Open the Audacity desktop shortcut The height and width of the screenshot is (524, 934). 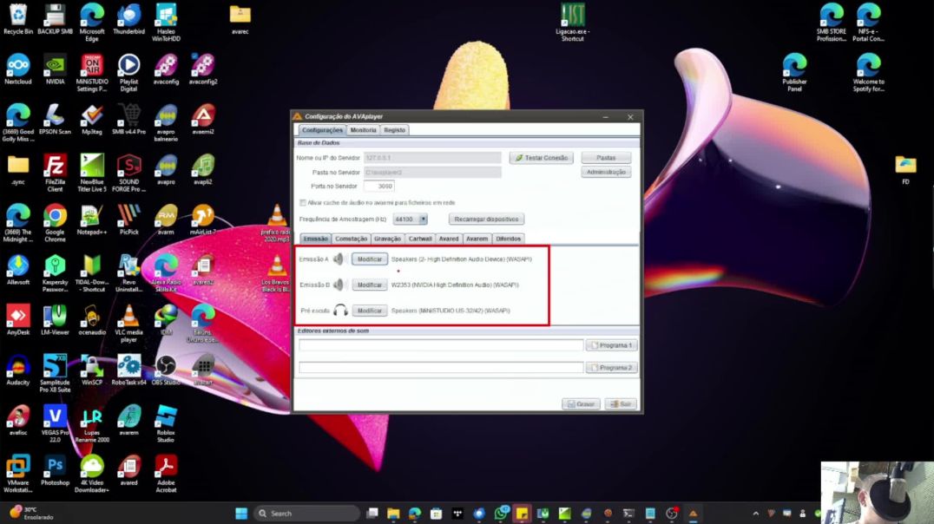tap(18, 367)
